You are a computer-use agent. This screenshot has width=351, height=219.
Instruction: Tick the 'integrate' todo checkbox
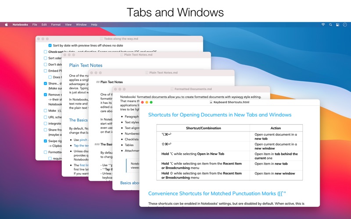(x=46, y=124)
